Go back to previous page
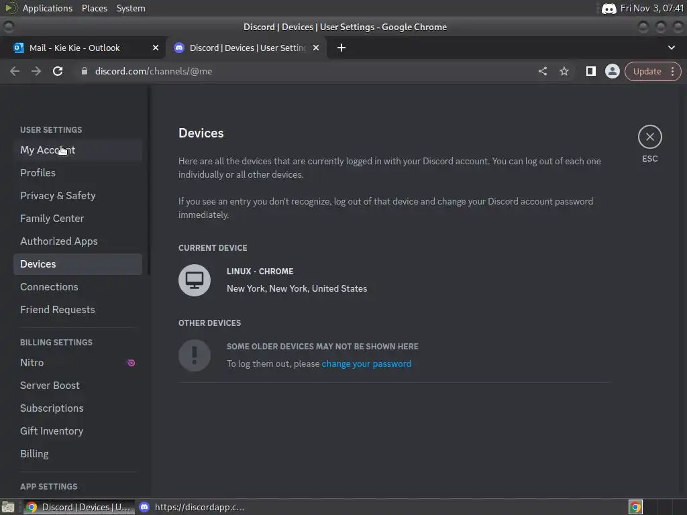This screenshot has height=515, width=687. pos(15,71)
